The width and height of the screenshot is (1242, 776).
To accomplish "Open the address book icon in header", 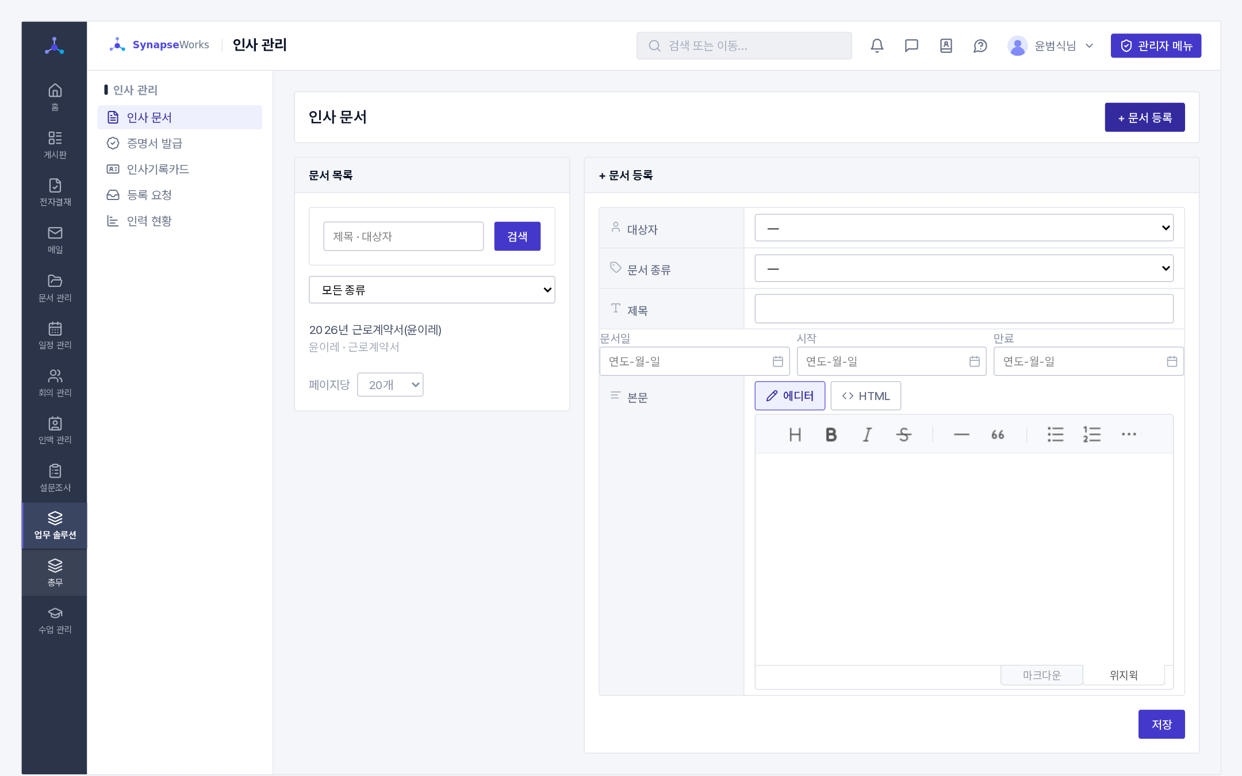I will [x=946, y=46].
